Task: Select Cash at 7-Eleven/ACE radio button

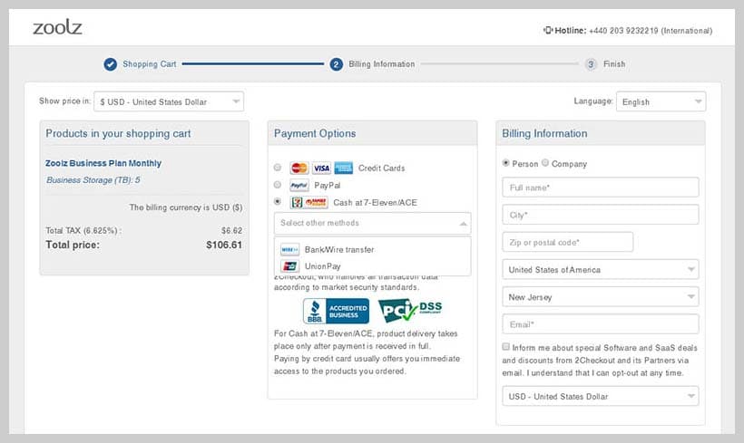Action: point(278,201)
